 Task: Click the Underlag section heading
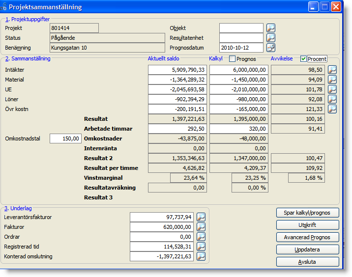pos(18,208)
